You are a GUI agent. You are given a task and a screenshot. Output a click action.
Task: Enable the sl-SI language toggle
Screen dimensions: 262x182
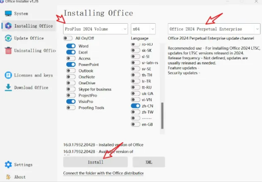[x=136, y=56]
